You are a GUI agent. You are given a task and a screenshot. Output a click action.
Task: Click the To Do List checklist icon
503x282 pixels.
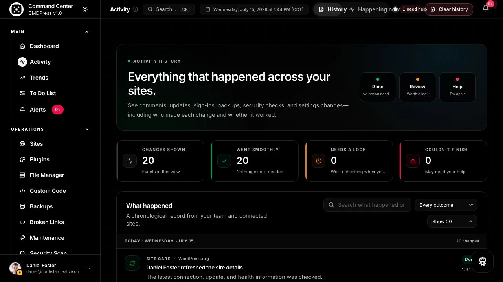click(22, 93)
